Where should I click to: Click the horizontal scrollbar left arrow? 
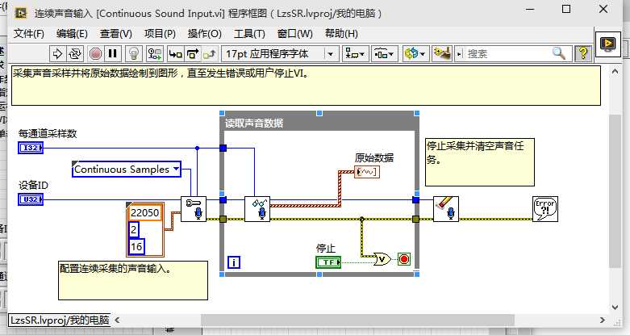click(117, 320)
